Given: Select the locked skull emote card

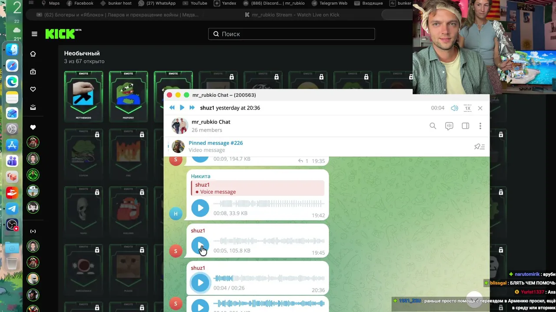Looking at the screenshot, I should tap(83, 211).
